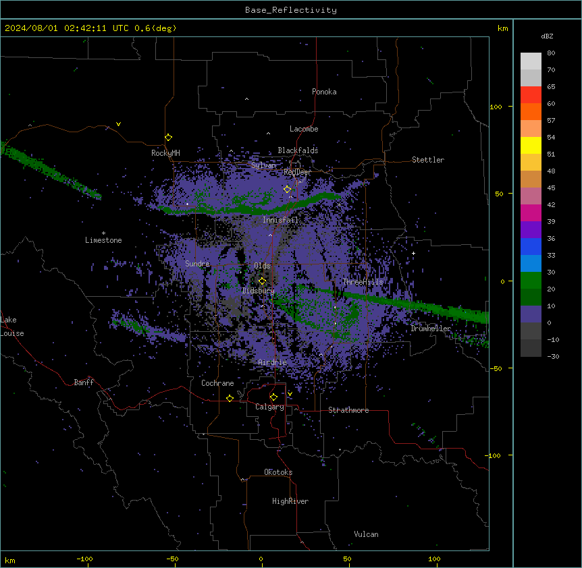Click the Base_Reflectivity title

pos(291,10)
